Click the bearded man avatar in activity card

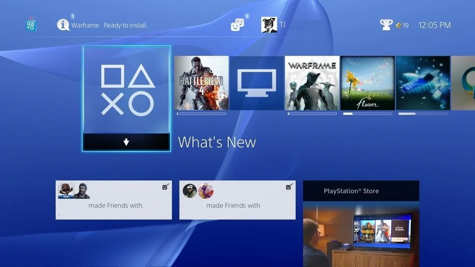pyautogui.click(x=82, y=191)
